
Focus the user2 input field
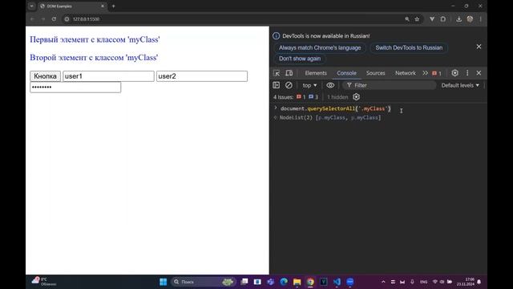(x=202, y=76)
